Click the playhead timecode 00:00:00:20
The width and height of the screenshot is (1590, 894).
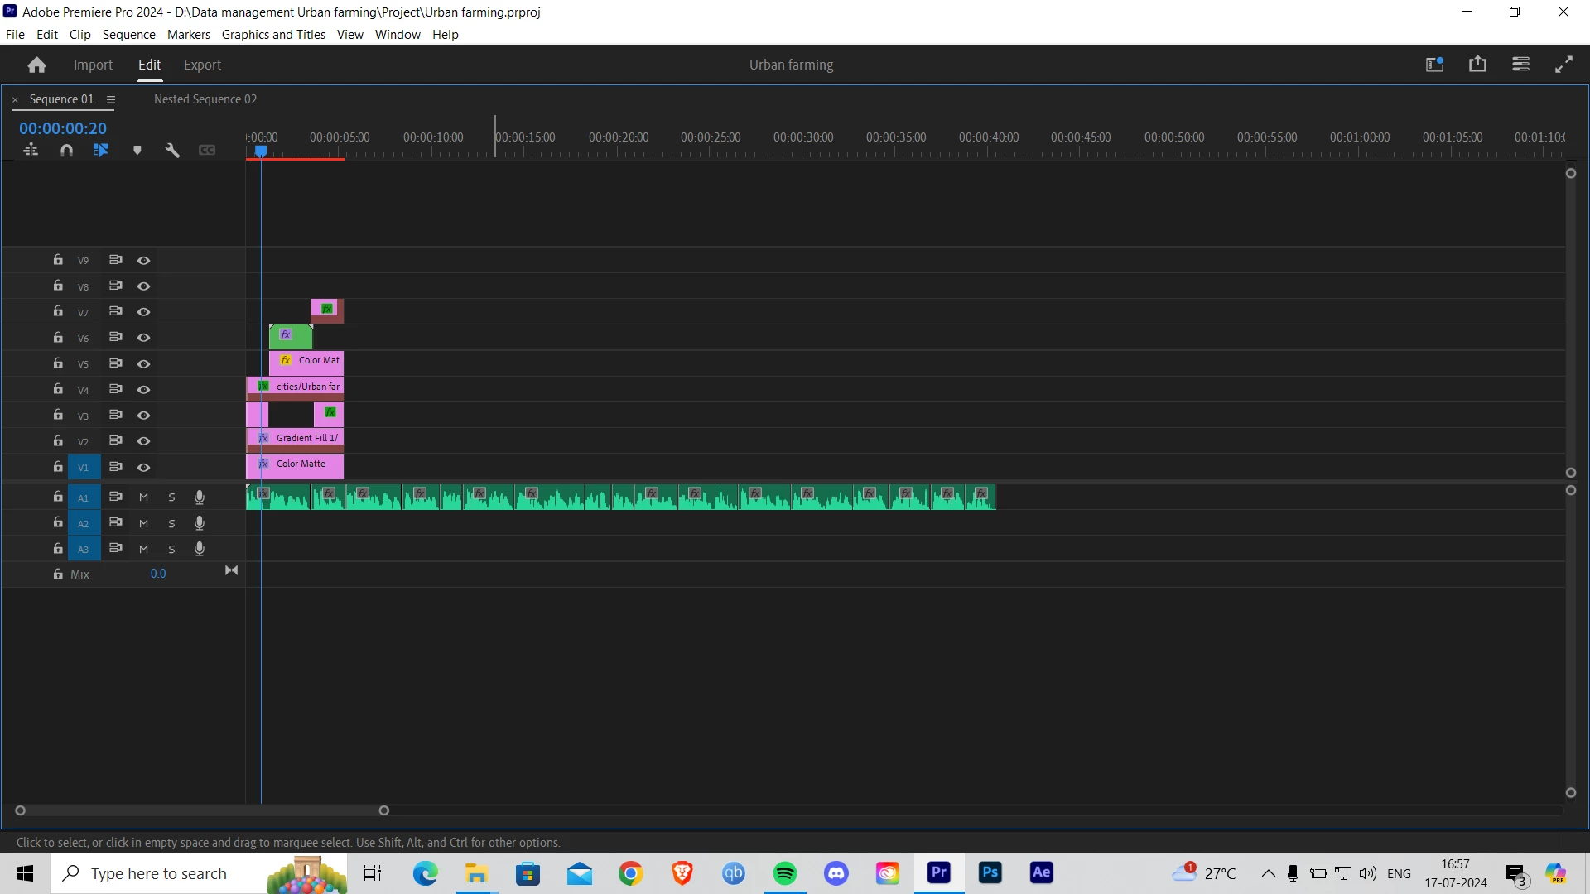(x=63, y=128)
